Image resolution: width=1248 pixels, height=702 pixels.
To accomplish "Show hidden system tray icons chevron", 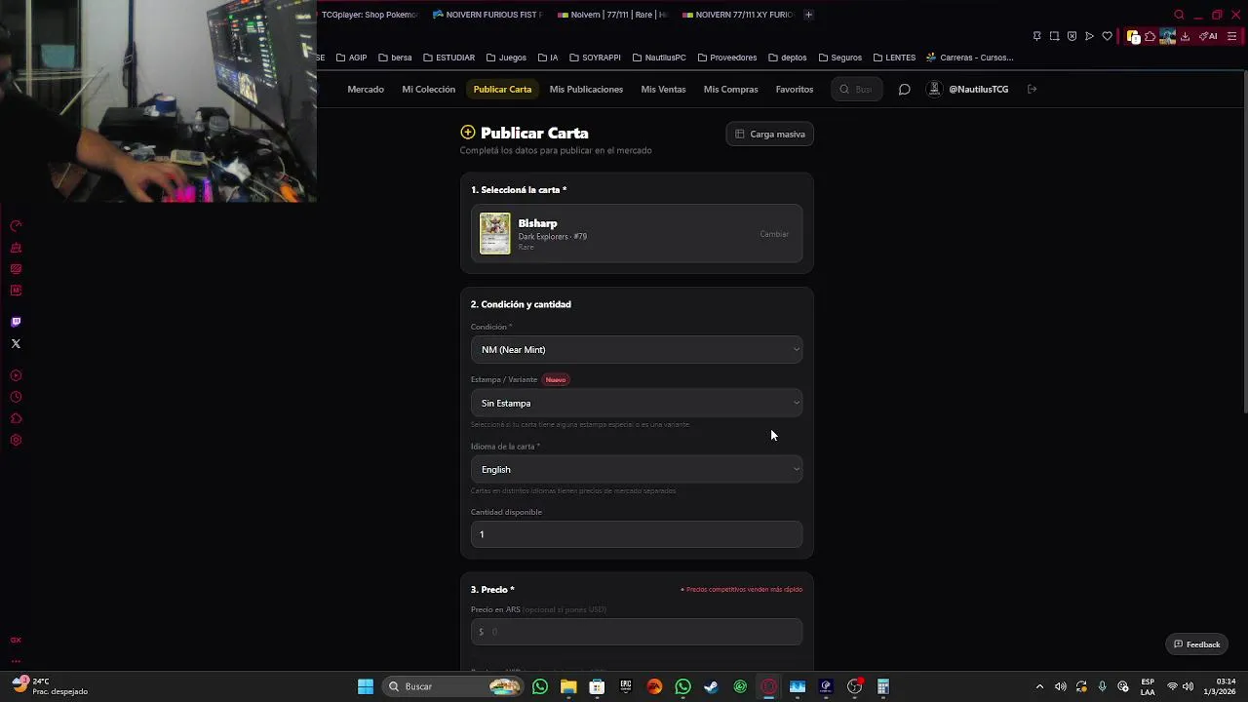I will pos(1039,686).
